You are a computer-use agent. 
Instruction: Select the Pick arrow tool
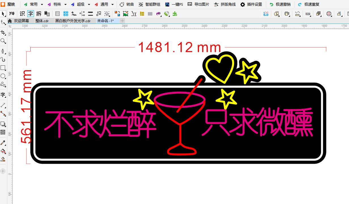(x=3, y=14)
